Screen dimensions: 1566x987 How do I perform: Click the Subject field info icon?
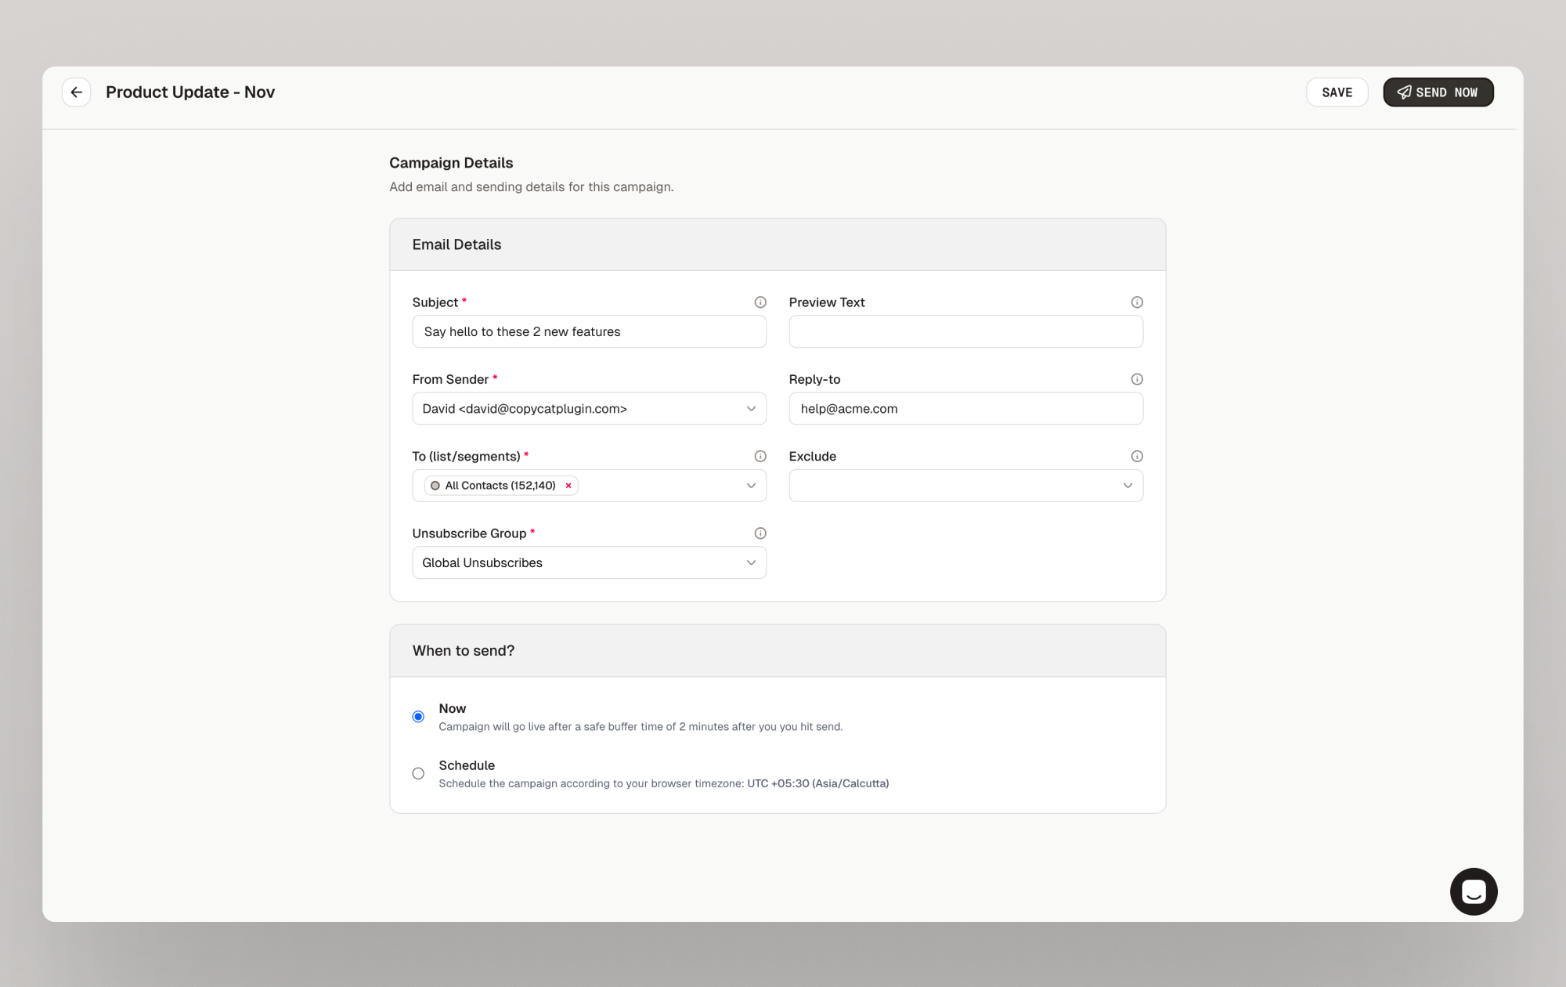[760, 302]
